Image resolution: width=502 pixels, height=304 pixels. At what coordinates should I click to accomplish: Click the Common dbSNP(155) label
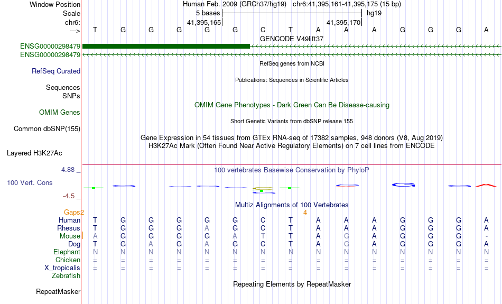[47, 129]
